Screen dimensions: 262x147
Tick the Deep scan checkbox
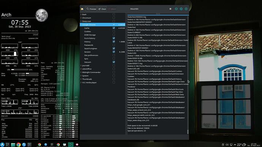(x=114, y=21)
